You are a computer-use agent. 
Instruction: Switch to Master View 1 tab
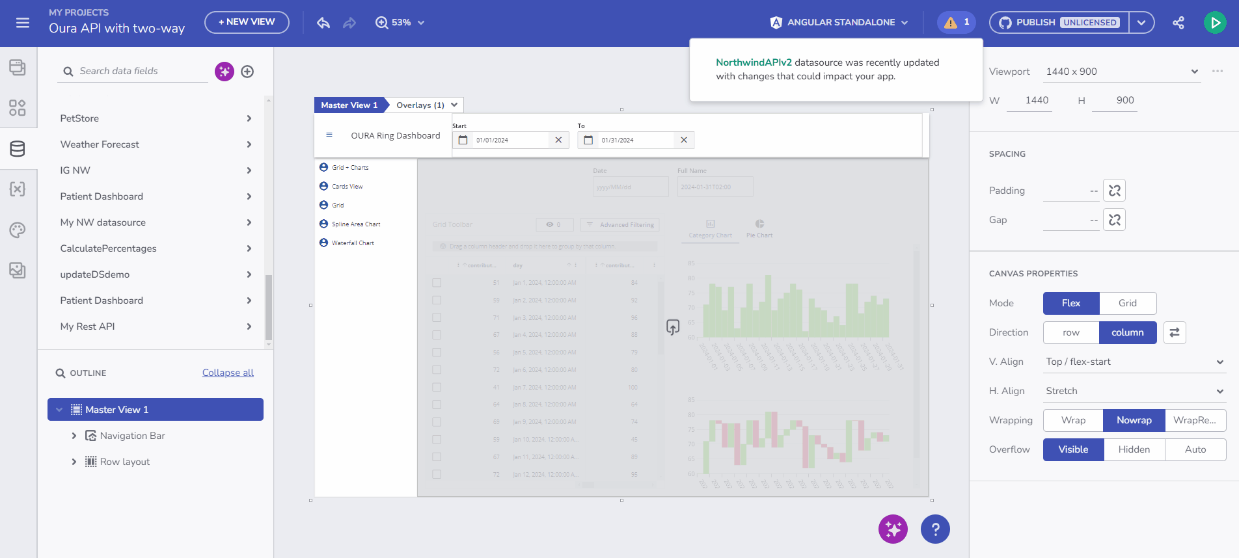[x=349, y=105]
